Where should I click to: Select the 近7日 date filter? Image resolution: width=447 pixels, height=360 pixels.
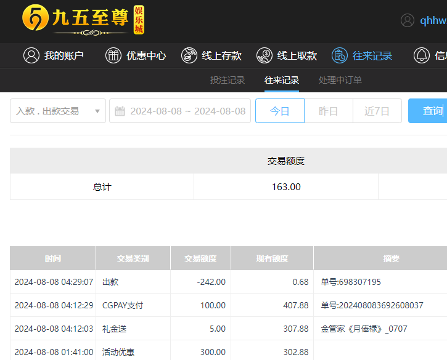coord(377,111)
